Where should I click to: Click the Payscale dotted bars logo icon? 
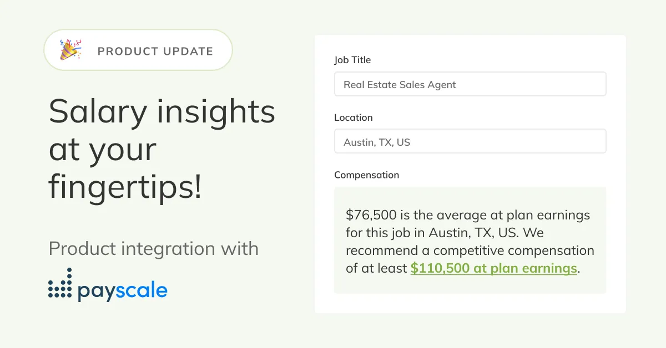click(x=60, y=284)
